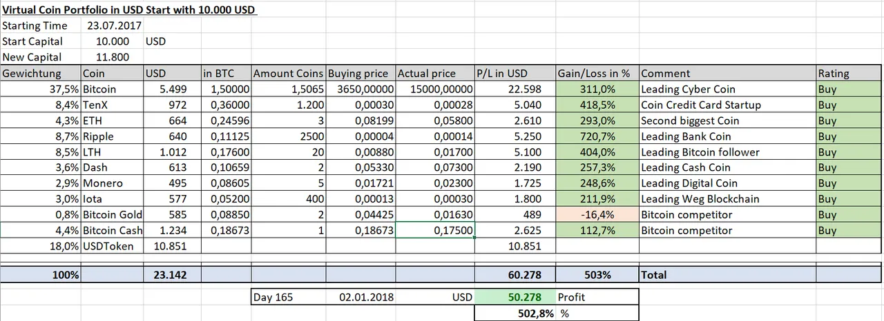The width and height of the screenshot is (884, 321).
Task: Select the 'Monero' coin cell
Action: 112,183
